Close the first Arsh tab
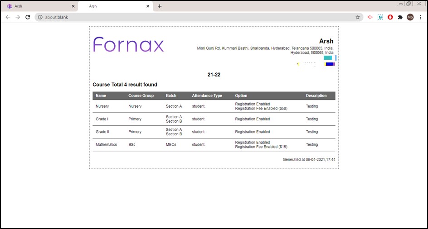The height and width of the screenshot is (229, 428). (73, 6)
